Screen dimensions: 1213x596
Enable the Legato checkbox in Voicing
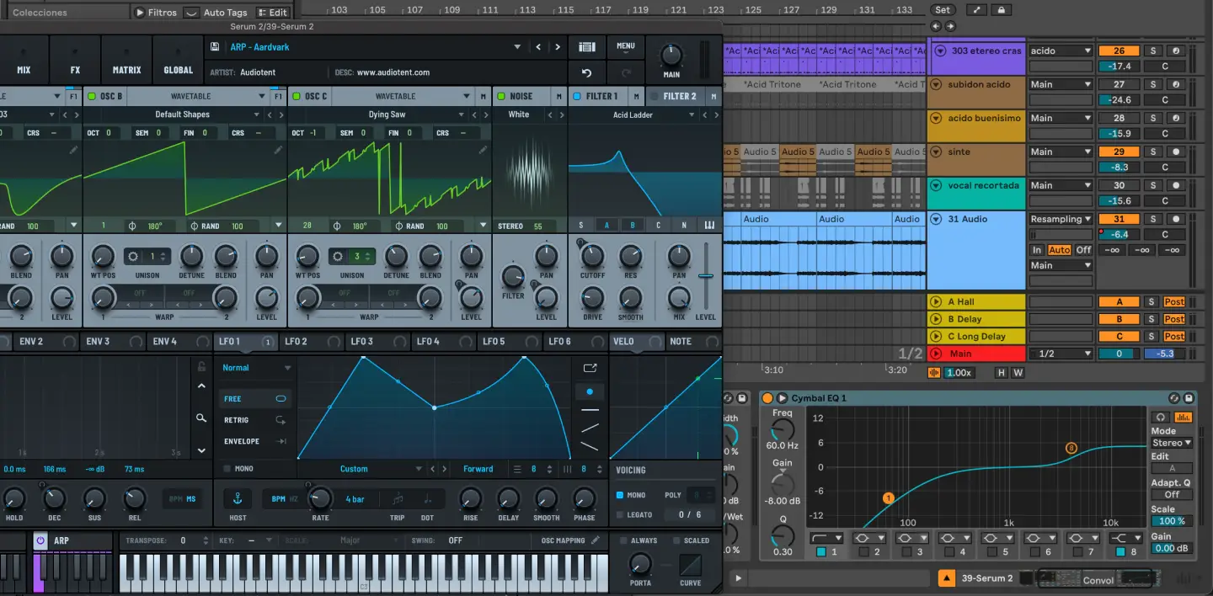coord(620,514)
